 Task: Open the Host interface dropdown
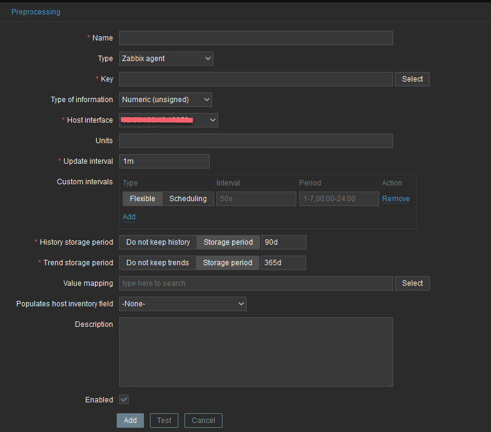[x=168, y=120]
